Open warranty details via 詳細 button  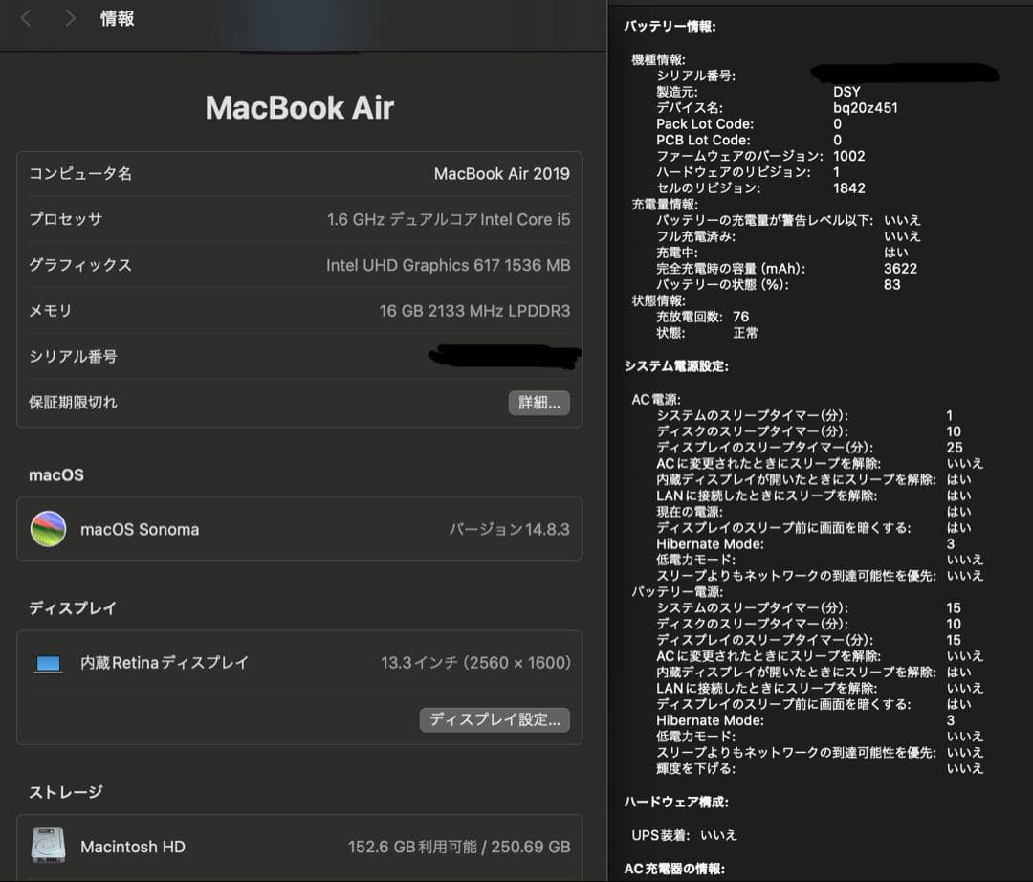(x=538, y=403)
